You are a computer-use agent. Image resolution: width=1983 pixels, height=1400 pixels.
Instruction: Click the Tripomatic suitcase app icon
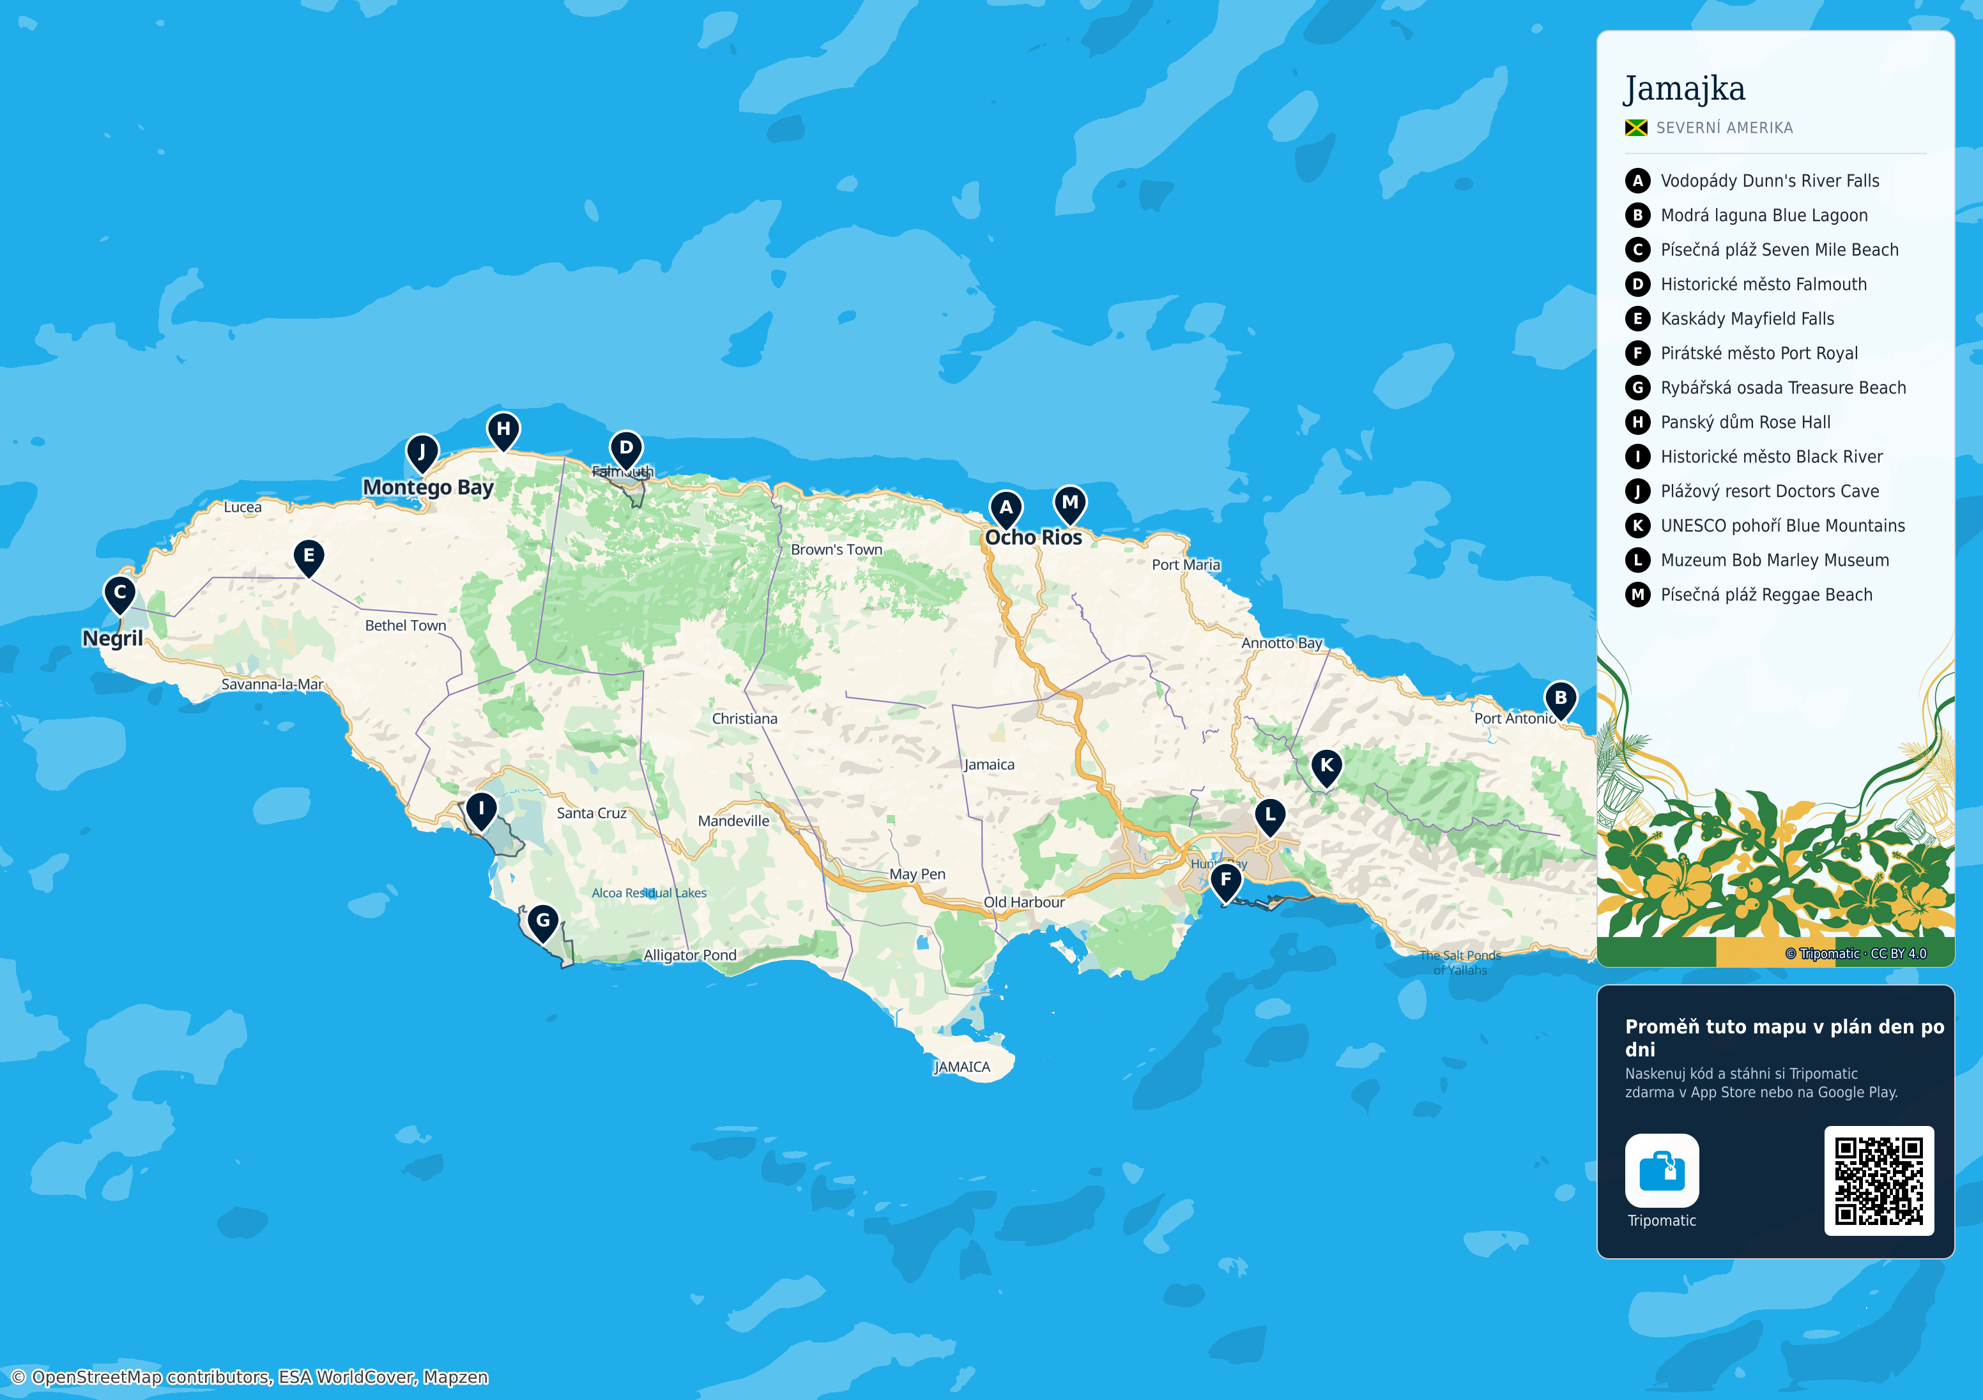tap(1661, 1170)
